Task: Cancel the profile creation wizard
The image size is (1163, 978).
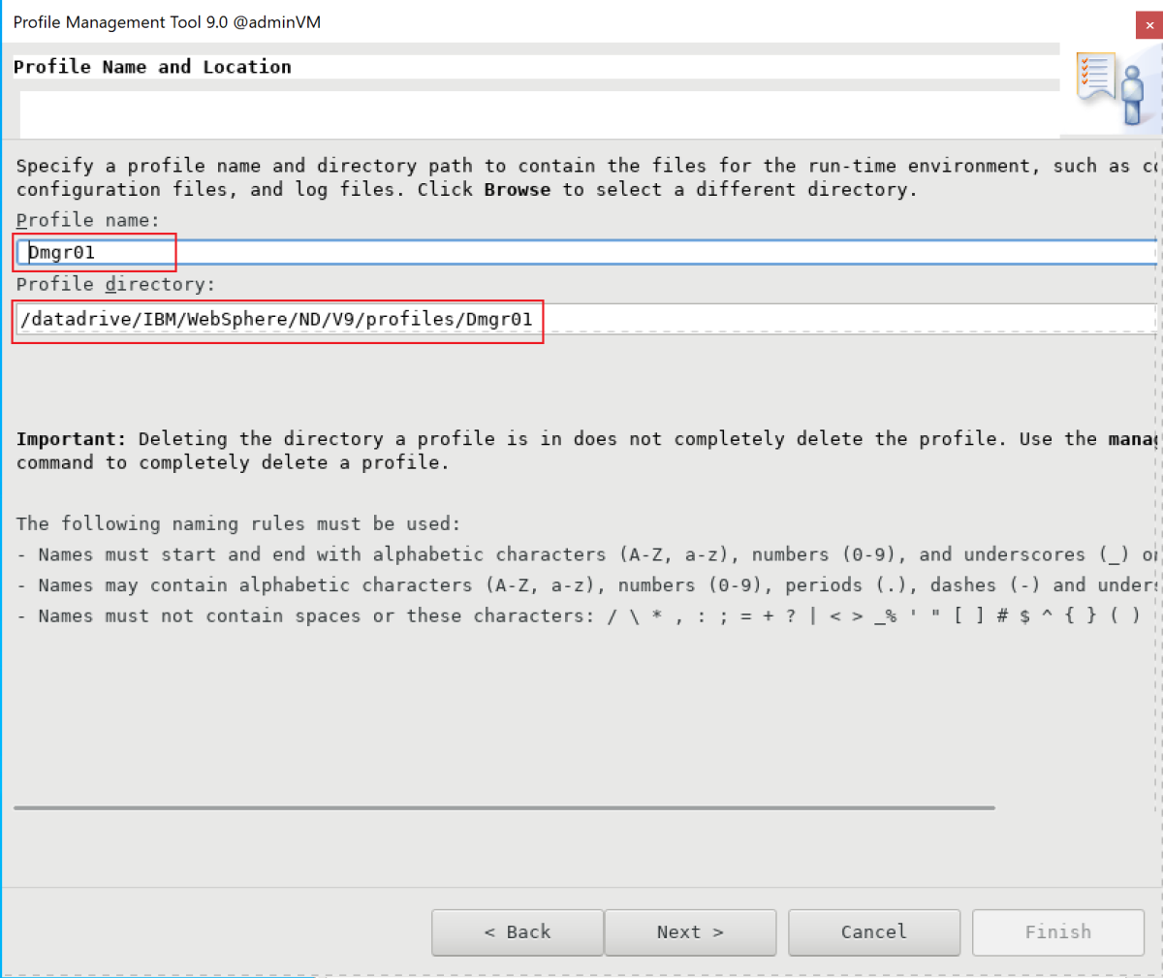Action: (x=873, y=931)
